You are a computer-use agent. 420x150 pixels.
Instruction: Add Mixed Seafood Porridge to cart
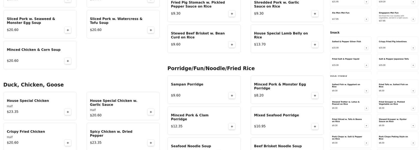pos(315,127)
